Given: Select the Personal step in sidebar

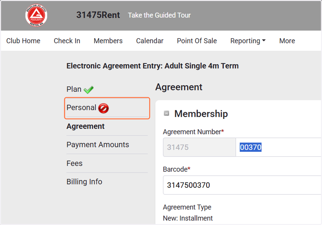Looking at the screenshot, I should pos(81,108).
